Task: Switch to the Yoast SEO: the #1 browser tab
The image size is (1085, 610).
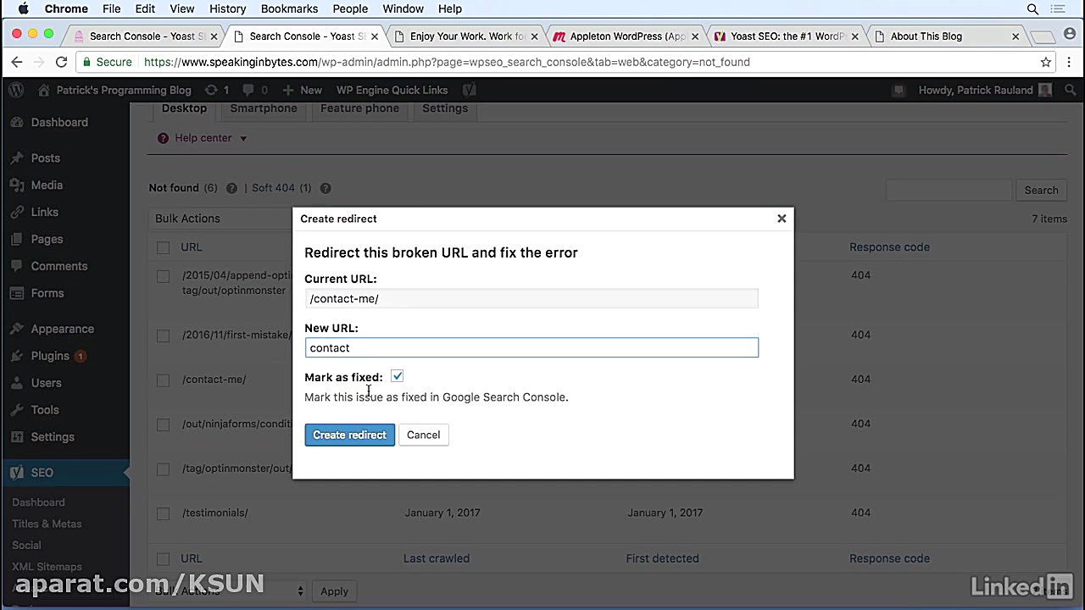Action: tap(788, 36)
